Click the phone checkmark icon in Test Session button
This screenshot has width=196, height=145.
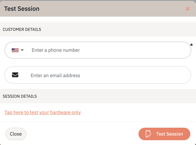pos(149,134)
